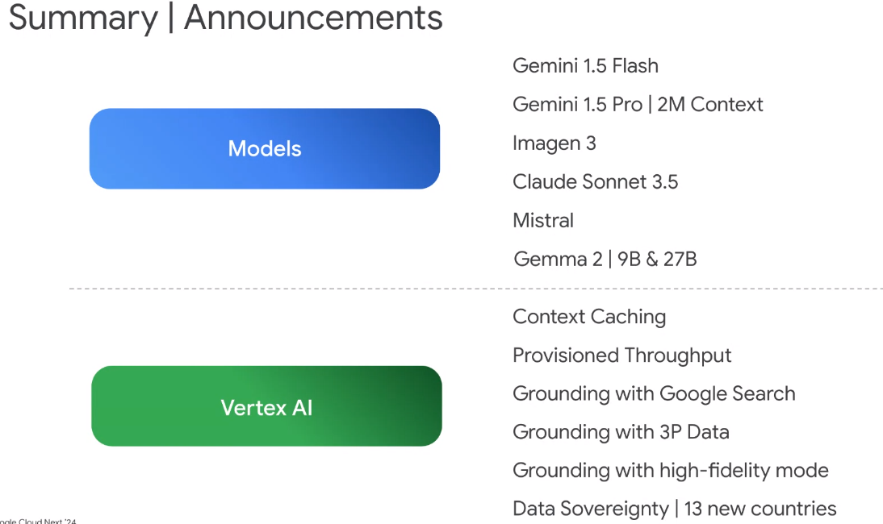The width and height of the screenshot is (883, 524).
Task: Click the Grounding with 3P Data line
Action: tap(621, 432)
